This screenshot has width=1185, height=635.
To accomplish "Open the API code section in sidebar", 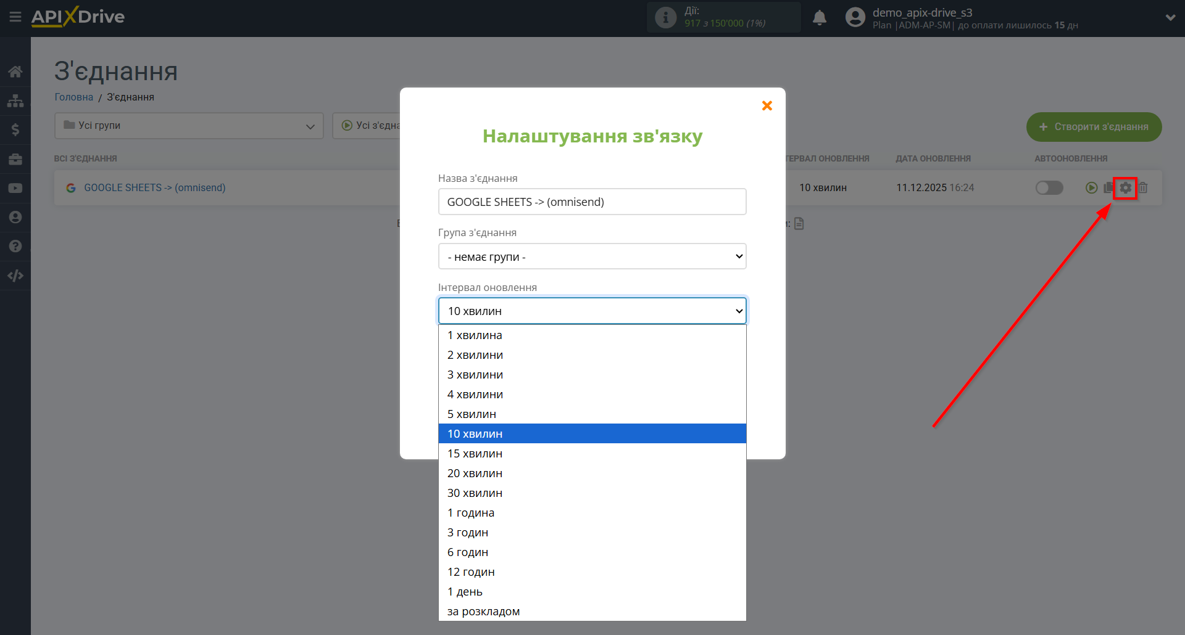I will (15, 276).
